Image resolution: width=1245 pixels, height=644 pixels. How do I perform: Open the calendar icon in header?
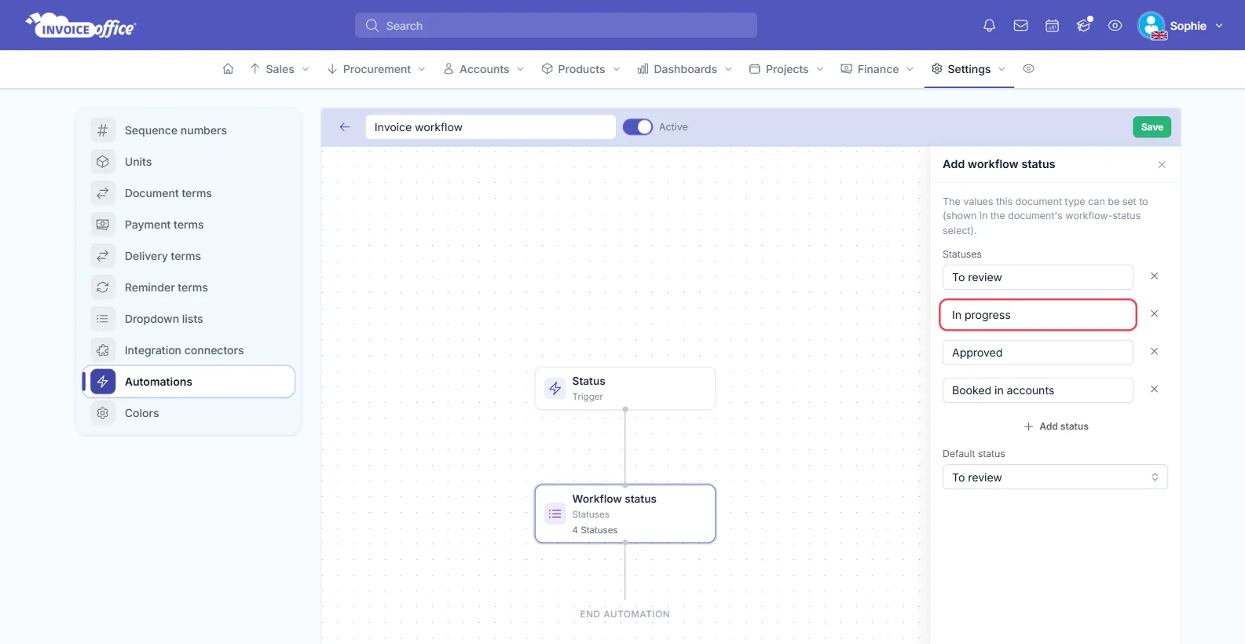click(x=1052, y=26)
